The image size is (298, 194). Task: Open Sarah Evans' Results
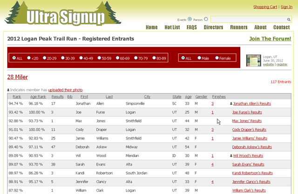pyautogui.click(x=248, y=164)
